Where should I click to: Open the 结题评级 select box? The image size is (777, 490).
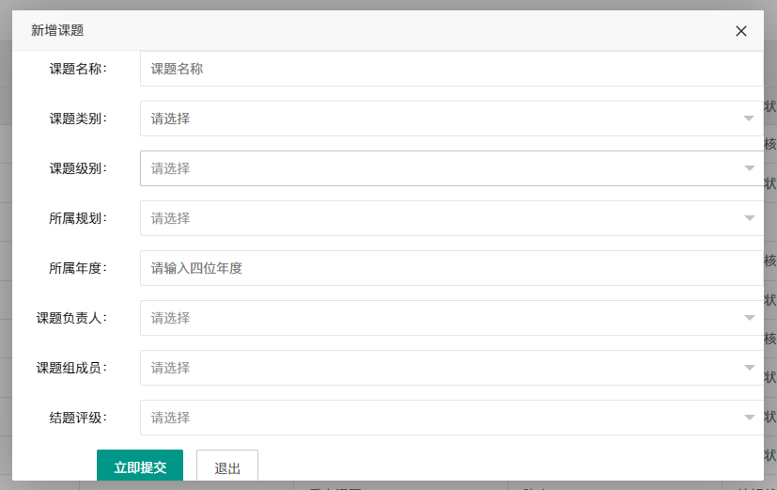(x=451, y=418)
